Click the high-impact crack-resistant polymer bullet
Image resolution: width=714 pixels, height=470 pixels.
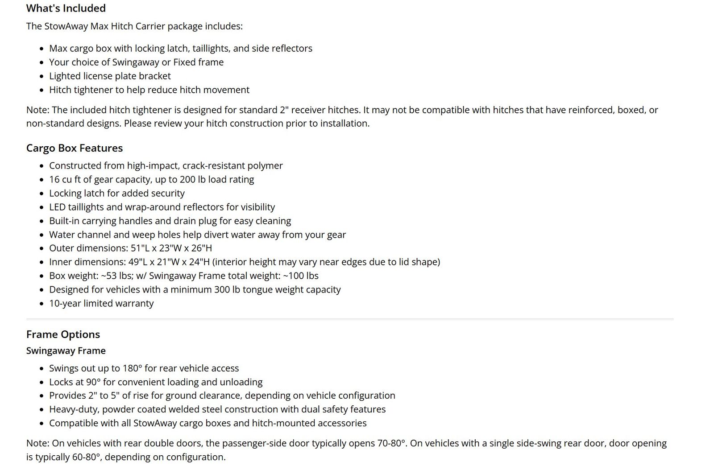click(166, 165)
